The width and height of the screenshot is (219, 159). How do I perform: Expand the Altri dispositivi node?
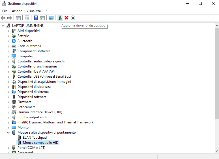[x=8, y=31]
